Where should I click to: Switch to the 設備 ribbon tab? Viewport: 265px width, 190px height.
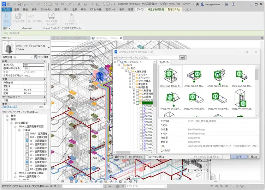click(x=57, y=10)
